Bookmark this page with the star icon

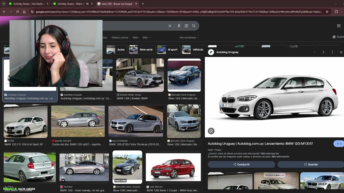pyautogui.click(x=327, y=12)
